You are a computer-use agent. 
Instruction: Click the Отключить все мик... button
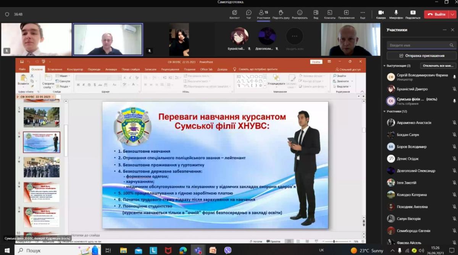(x=438, y=66)
